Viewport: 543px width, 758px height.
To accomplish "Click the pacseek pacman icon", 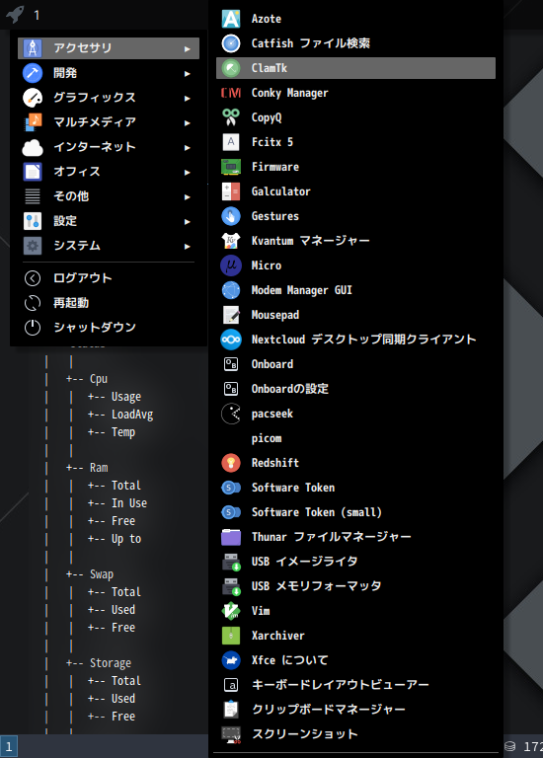I will tap(231, 414).
